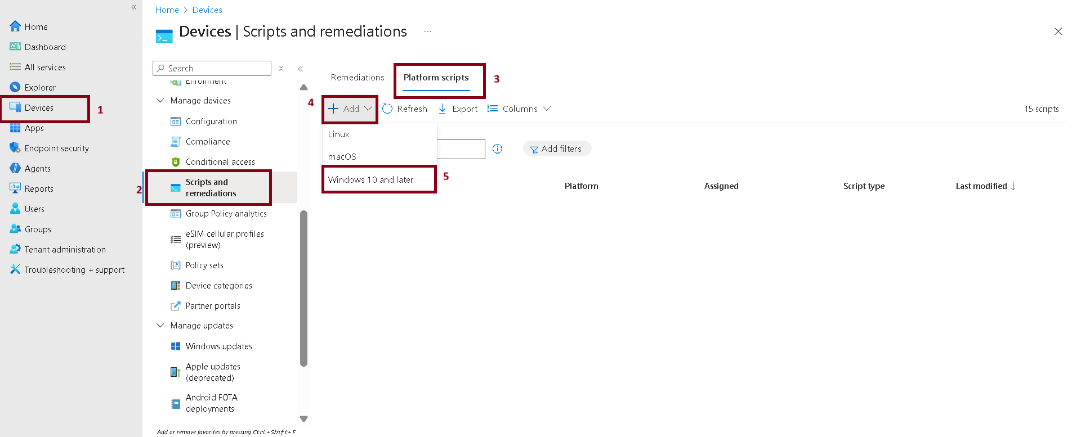Click the info icon beside search box
This screenshot has height=437, width=1081.
(498, 148)
